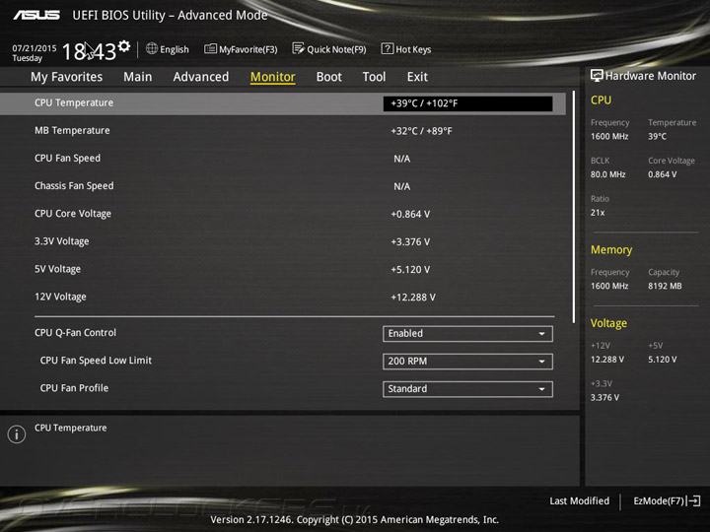Image resolution: width=710 pixels, height=532 pixels.
Task: Click the settings gear next to clock
Action: coord(124,46)
